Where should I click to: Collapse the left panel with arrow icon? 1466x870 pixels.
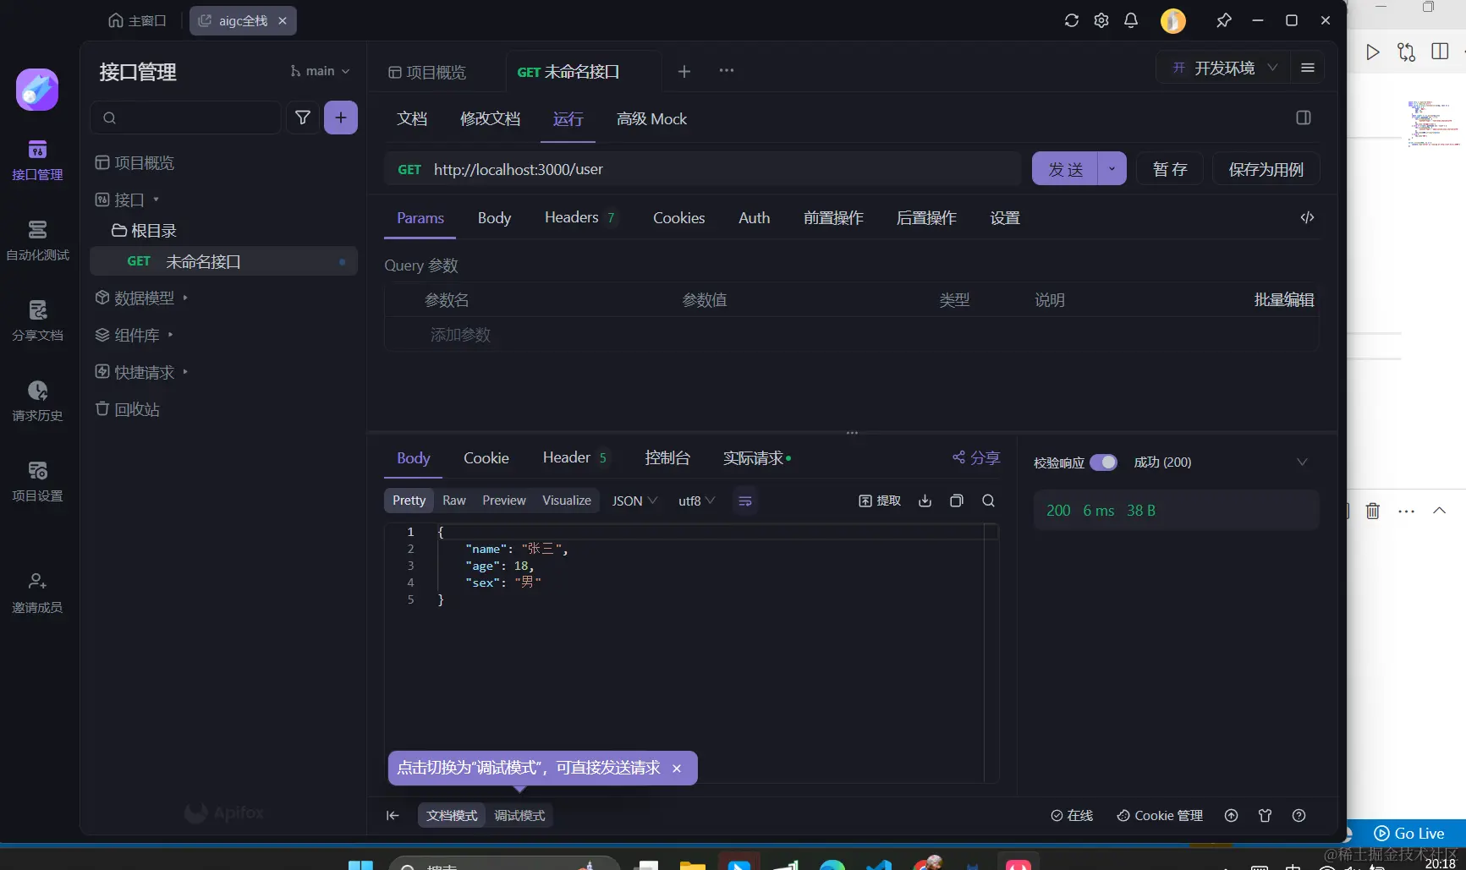(393, 815)
